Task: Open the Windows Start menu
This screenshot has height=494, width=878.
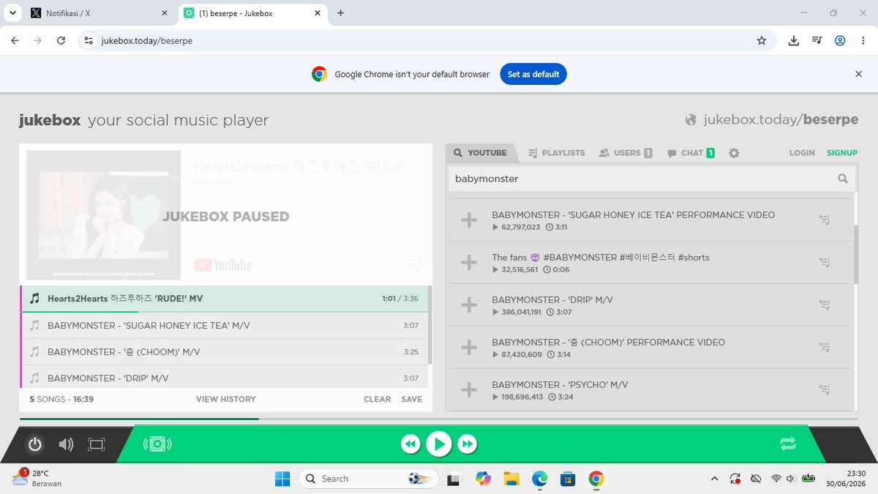Action: pyautogui.click(x=282, y=479)
